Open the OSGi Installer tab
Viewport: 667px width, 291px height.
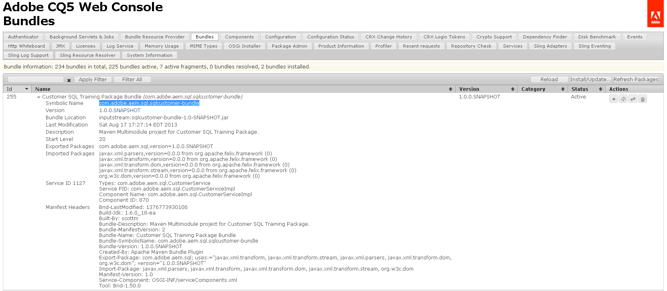point(245,46)
